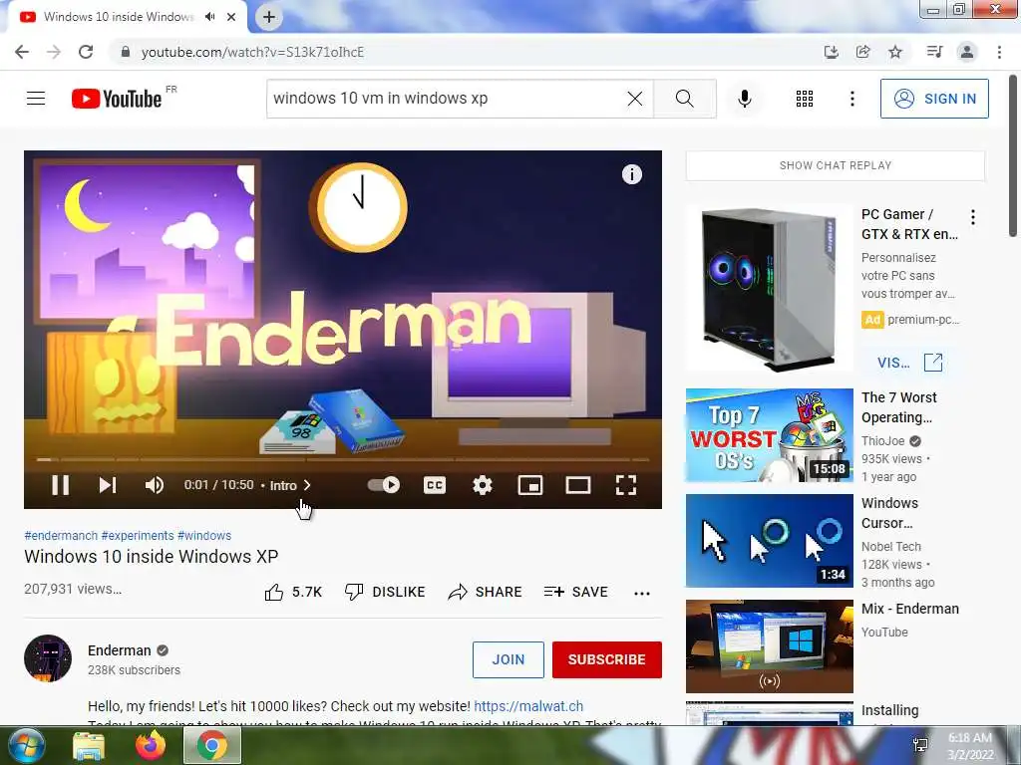Click SAVE to playlist
This screenshot has height=765, width=1021.
pos(576,592)
